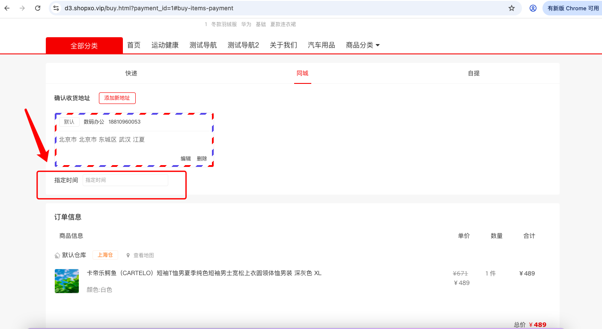Image resolution: width=602 pixels, height=329 pixels.
Task: Open the CARTELO T-shirt product thumbnail
Action: (x=67, y=281)
